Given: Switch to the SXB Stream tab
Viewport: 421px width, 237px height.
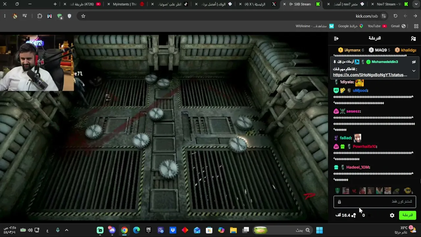Looking at the screenshot, I should pos(302,4).
